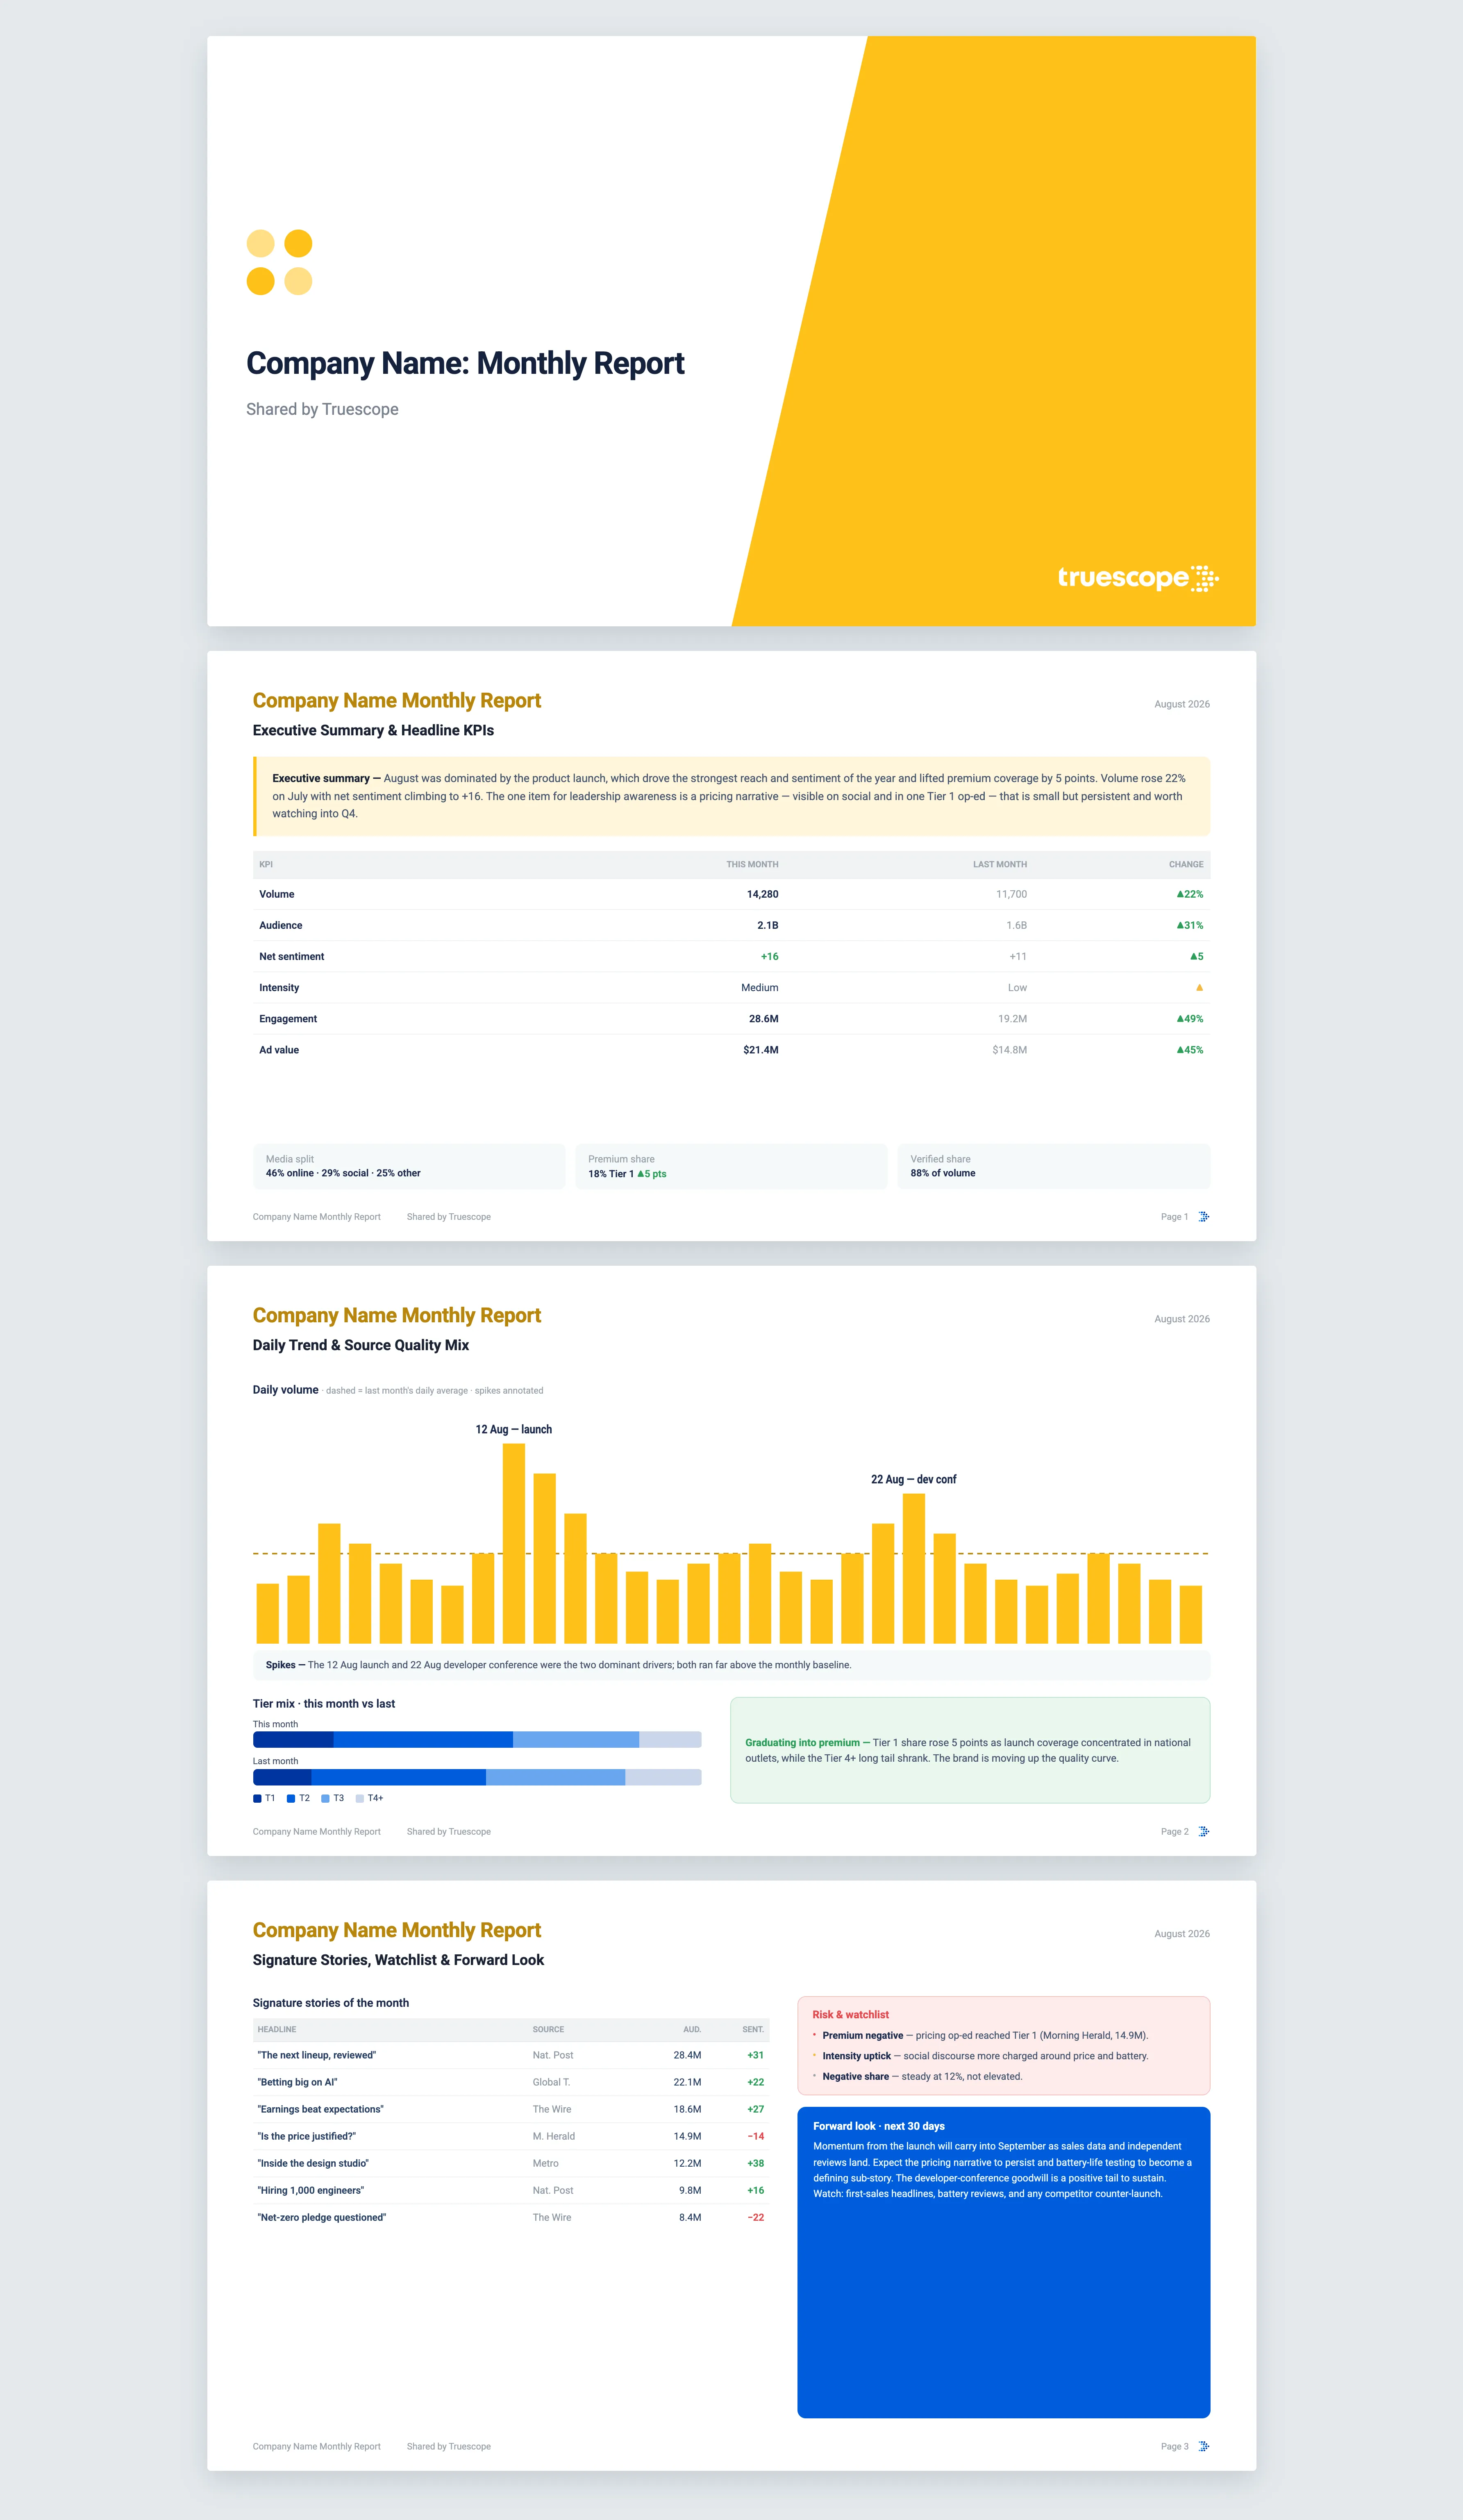Select the Volume value '14,280'

point(762,894)
